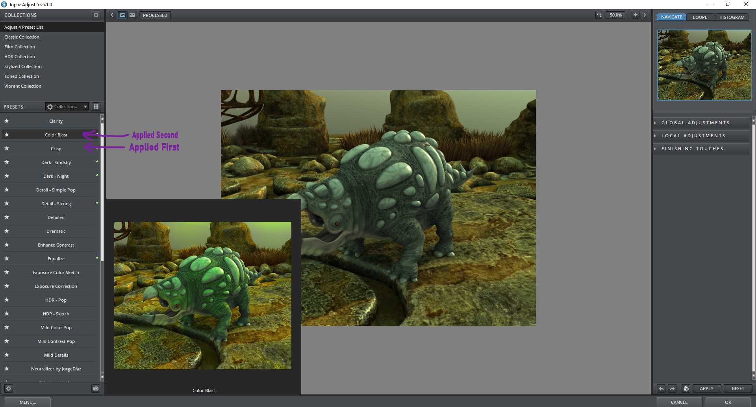This screenshot has height=407, width=756.
Task: Favorite the Clarity preset star
Action: [7, 121]
